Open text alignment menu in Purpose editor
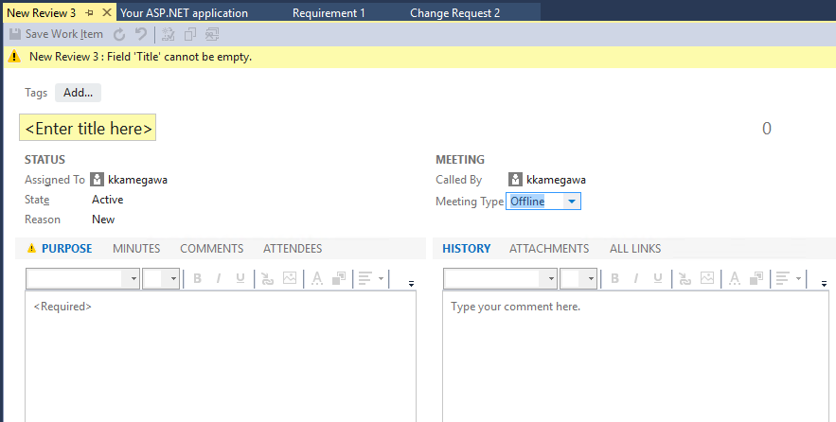The image size is (836, 422). pos(371,278)
